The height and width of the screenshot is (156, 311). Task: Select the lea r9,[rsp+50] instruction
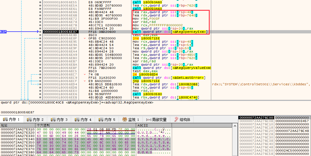163,48
